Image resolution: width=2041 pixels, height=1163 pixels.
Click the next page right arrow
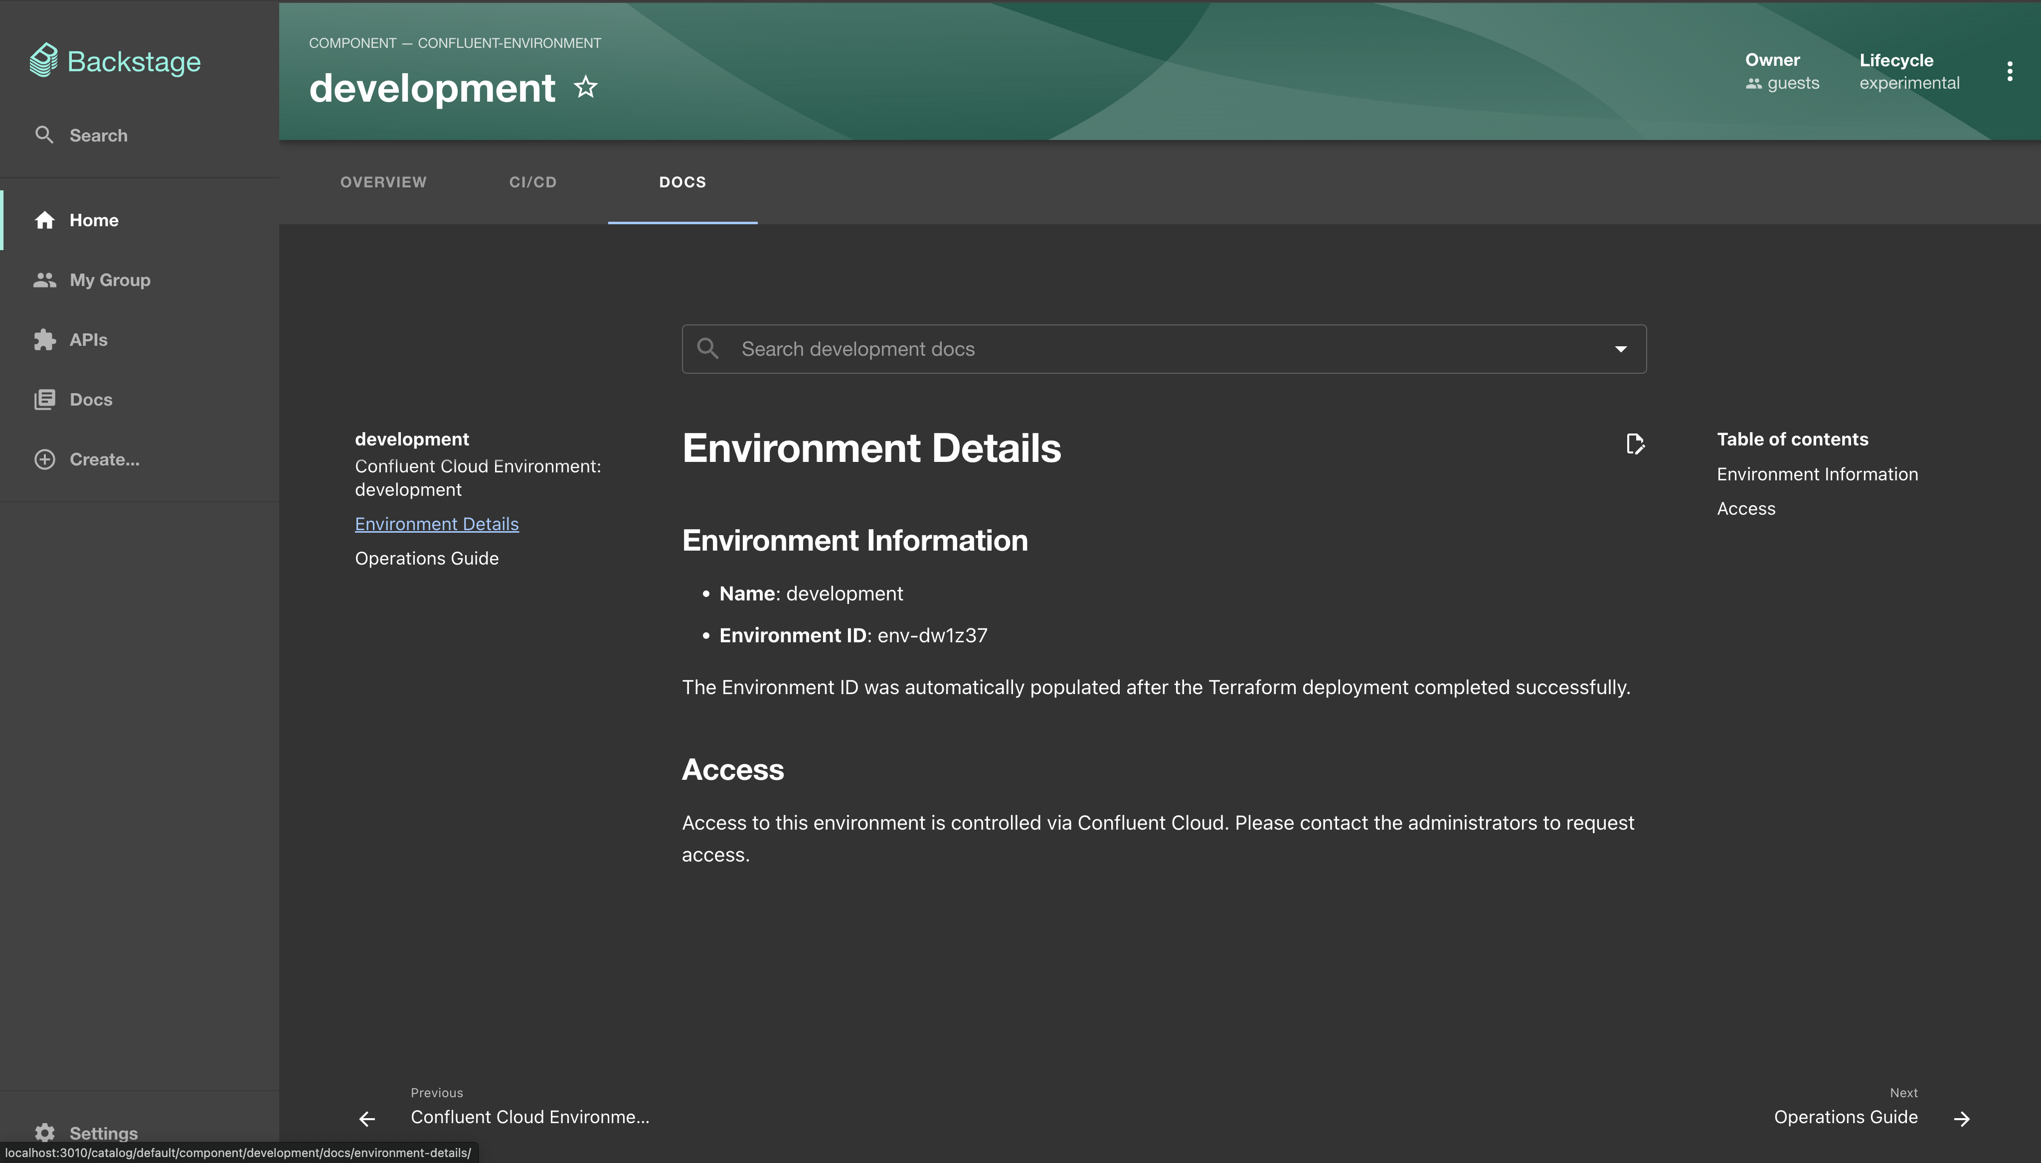coord(1962,1118)
